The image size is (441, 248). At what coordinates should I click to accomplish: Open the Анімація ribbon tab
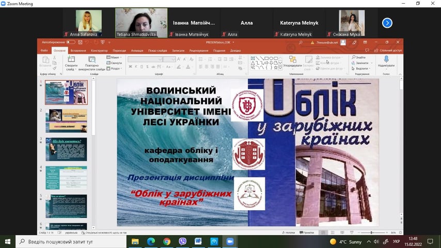point(137,51)
